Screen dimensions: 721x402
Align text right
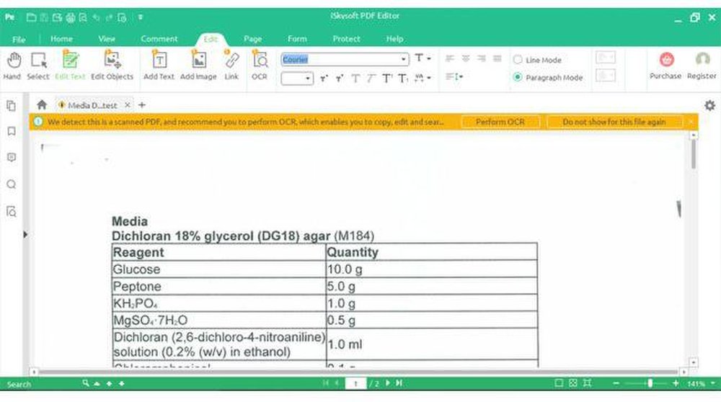pyautogui.click(x=482, y=58)
